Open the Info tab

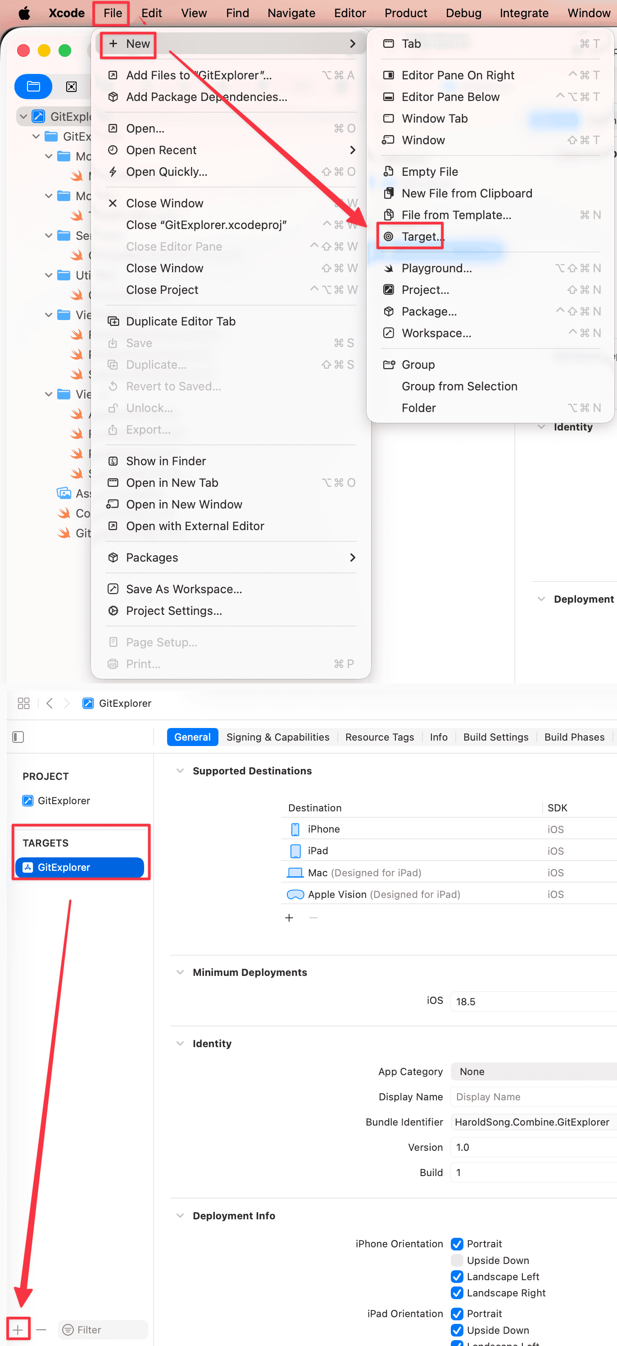point(439,737)
